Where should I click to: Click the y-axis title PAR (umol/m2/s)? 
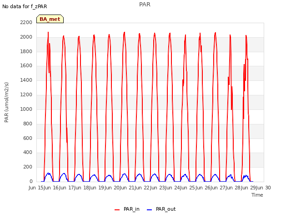(x=6, y=102)
